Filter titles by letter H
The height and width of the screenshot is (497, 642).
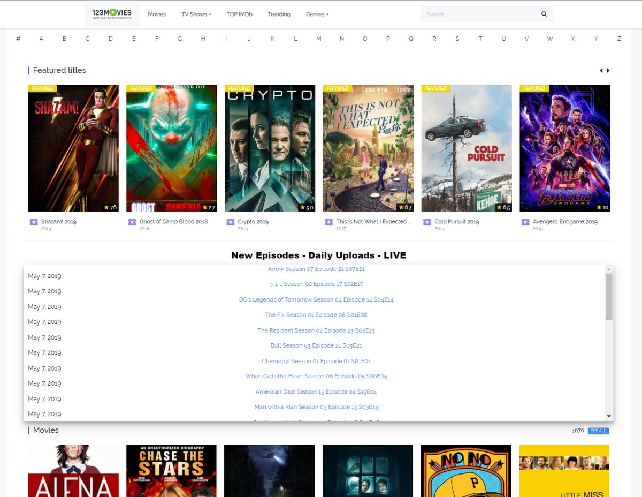coord(203,39)
